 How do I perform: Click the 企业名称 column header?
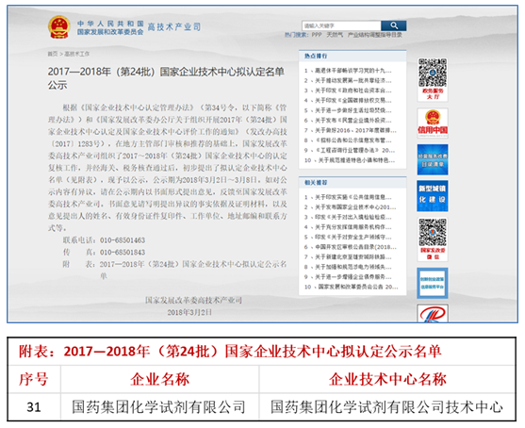click(x=159, y=379)
